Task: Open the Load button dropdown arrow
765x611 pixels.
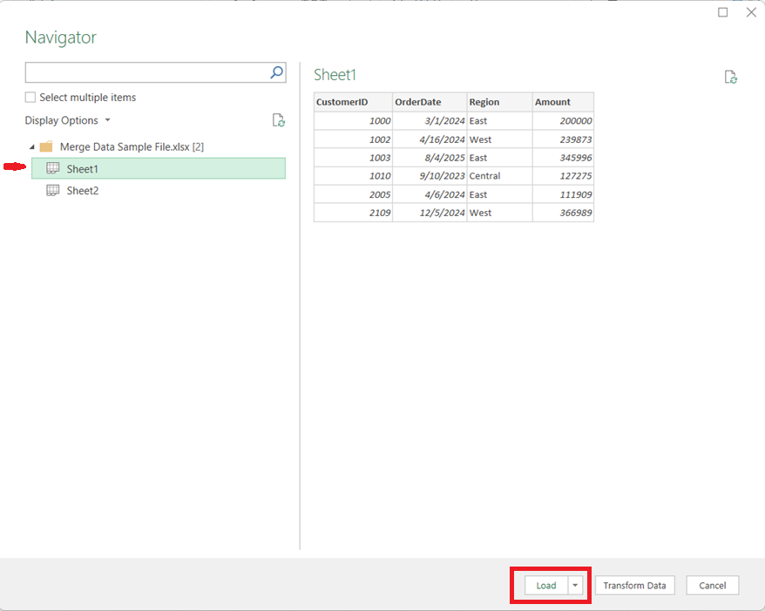Action: pyautogui.click(x=577, y=585)
